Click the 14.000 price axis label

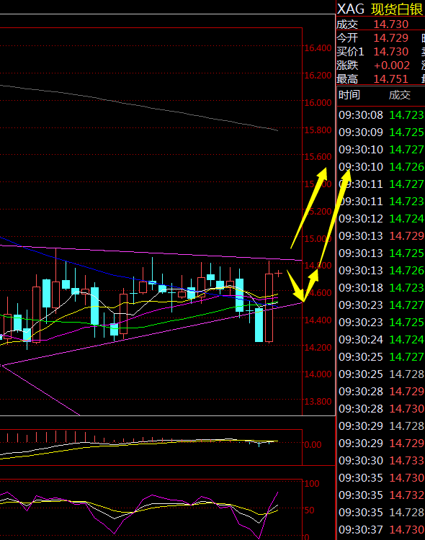coord(318,374)
